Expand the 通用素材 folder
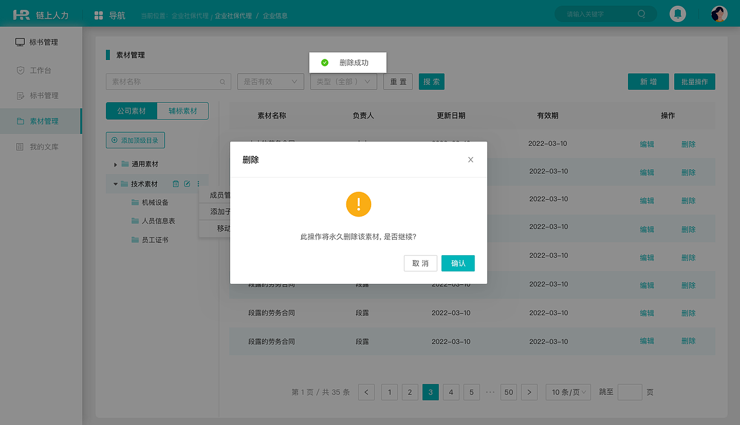Image resolution: width=740 pixels, height=425 pixels. (x=115, y=164)
